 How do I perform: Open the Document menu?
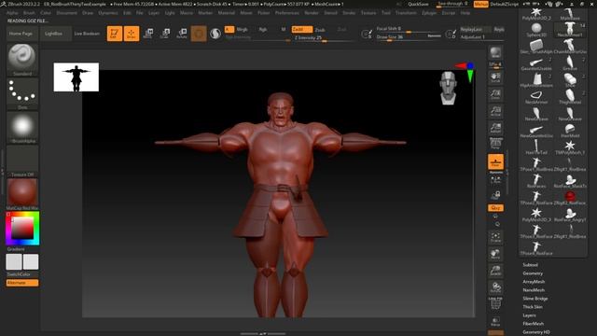tap(66, 12)
